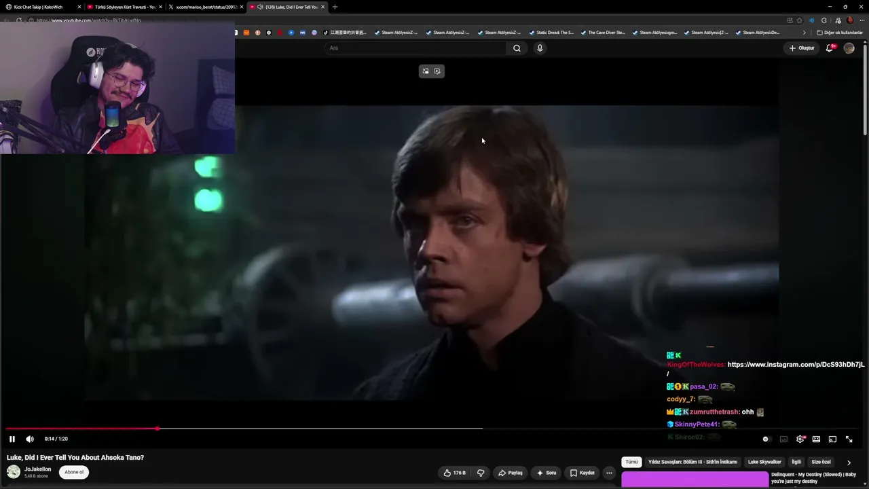
Task: Open the Delinquent My Destiny video thumbnail
Action: 695,479
